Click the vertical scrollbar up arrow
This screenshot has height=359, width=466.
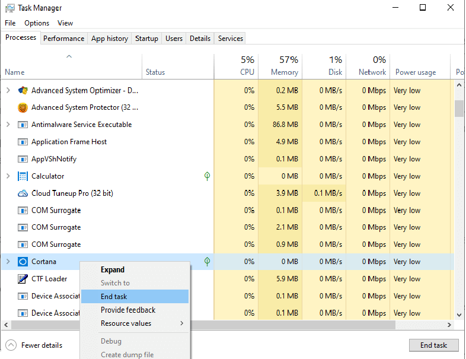tap(459, 85)
